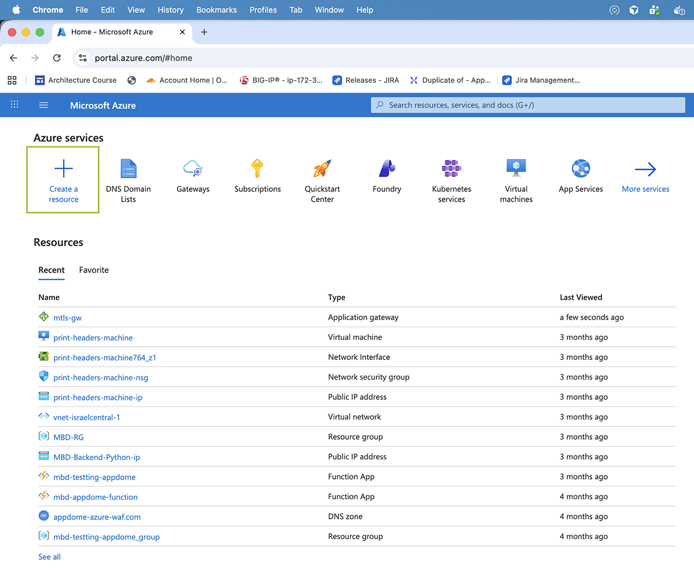The height and width of the screenshot is (568, 694).
Task: Focus the Search resources, services, and docs box
Action: (528, 105)
